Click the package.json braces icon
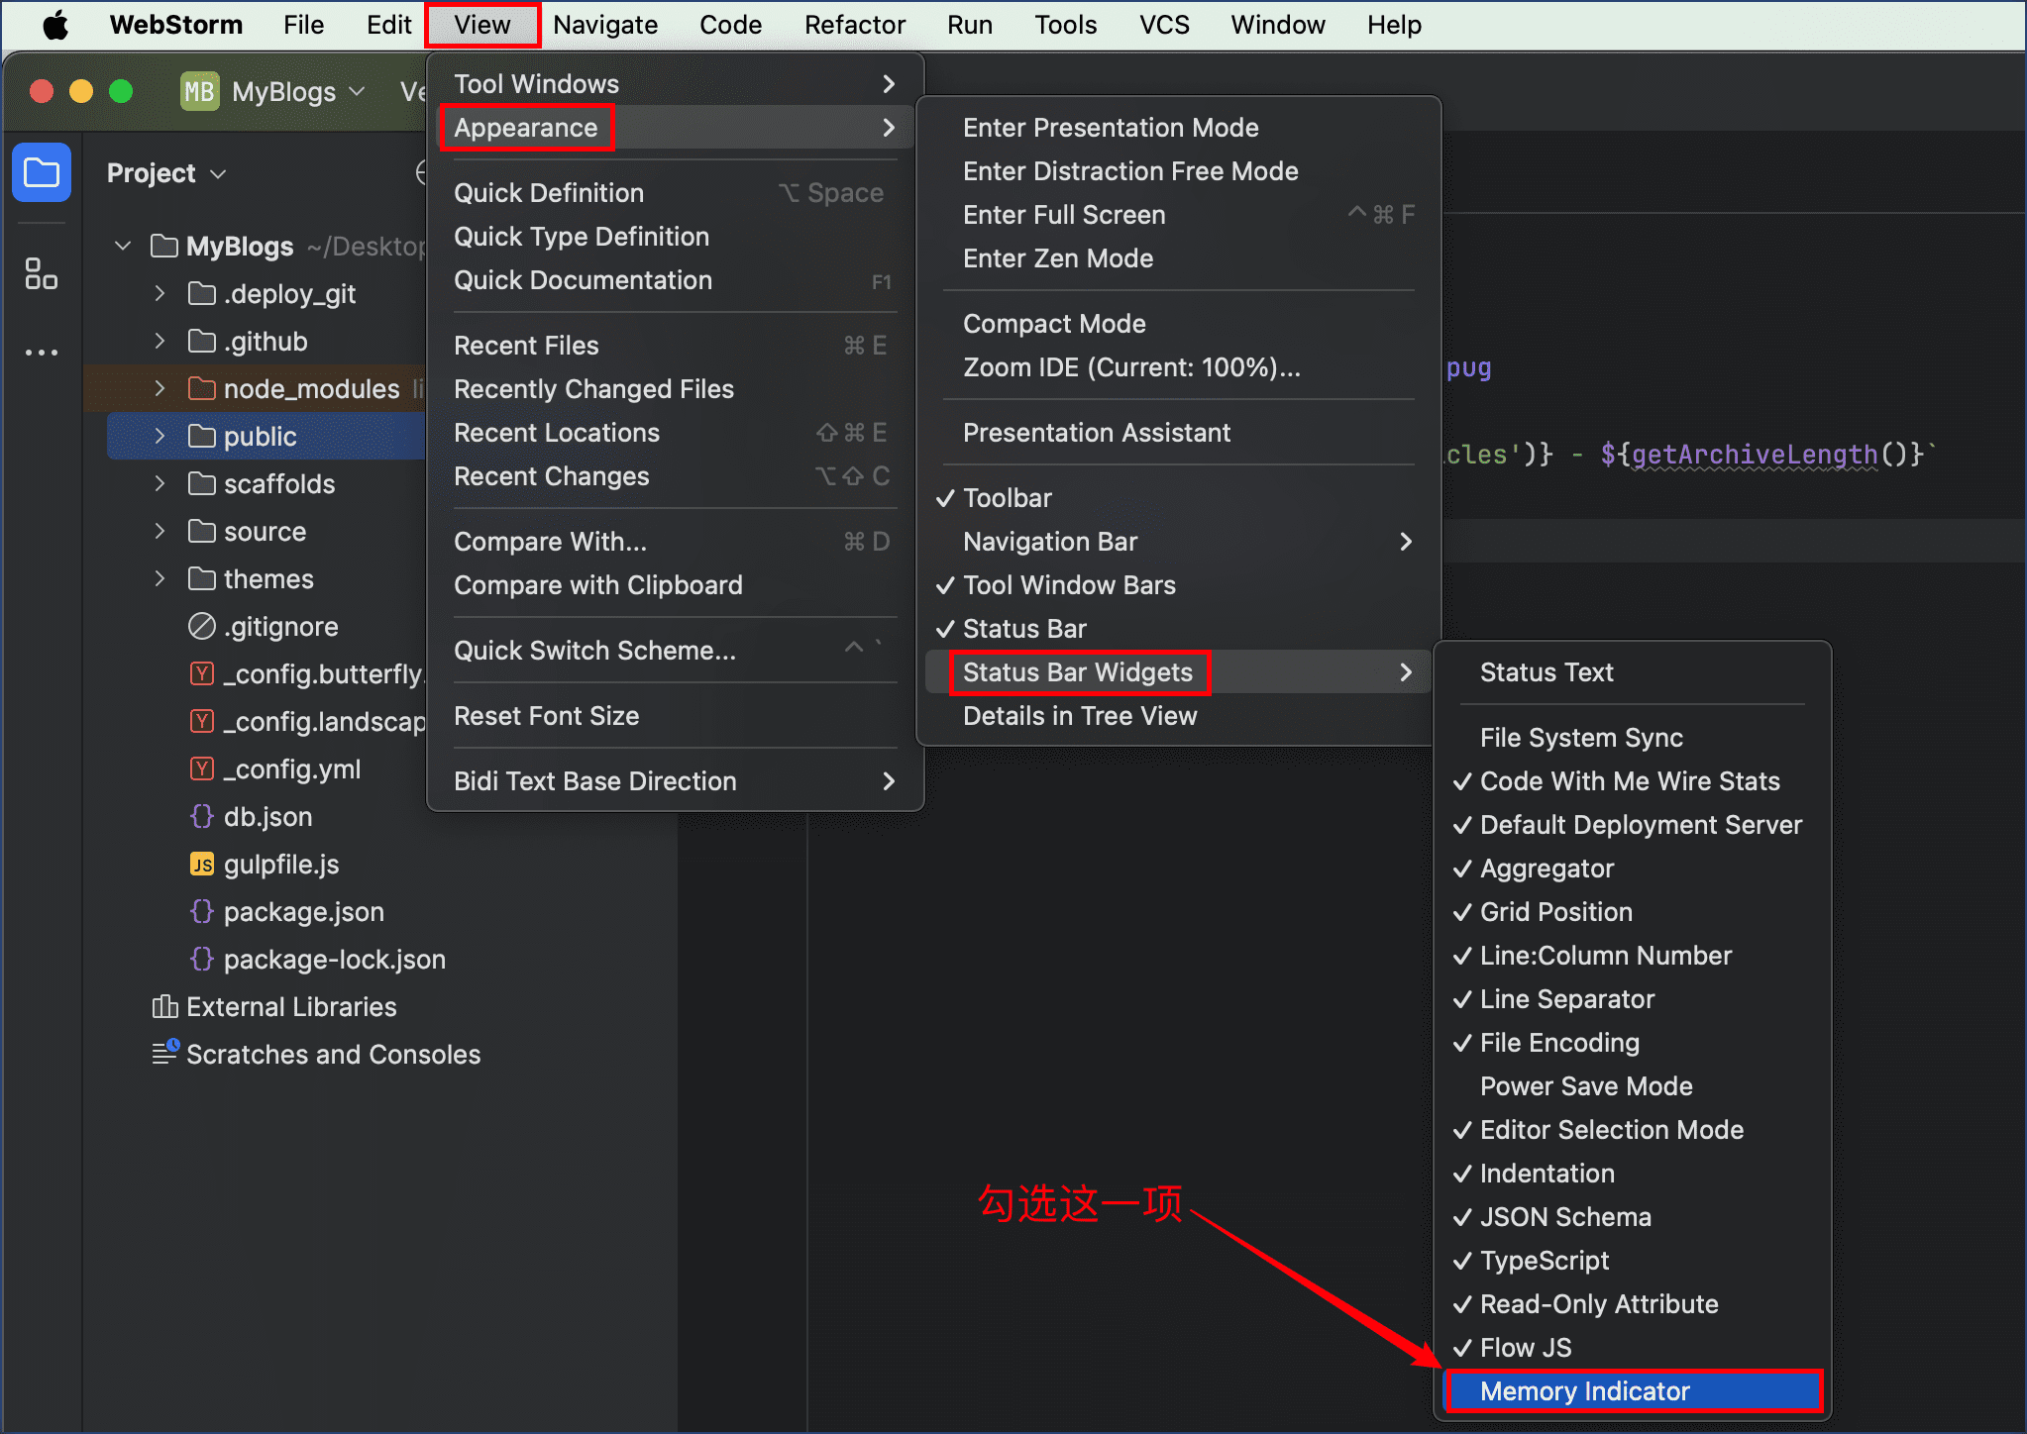Viewport: 2027px width, 1434px height. point(202,912)
